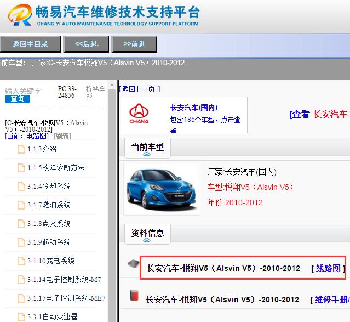The image size is (350, 322).
Task: Open 长安汽车(国内) brand link
Action: click(x=194, y=108)
